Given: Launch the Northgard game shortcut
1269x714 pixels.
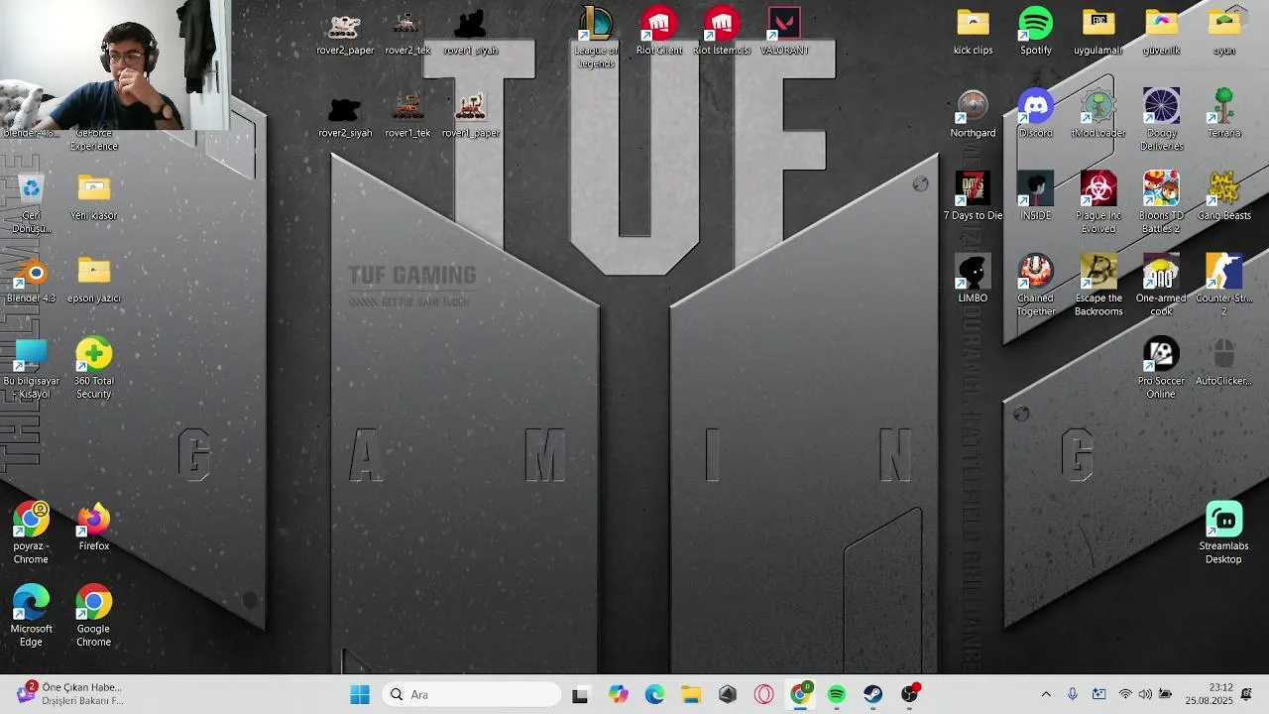Looking at the screenshot, I should (x=973, y=115).
